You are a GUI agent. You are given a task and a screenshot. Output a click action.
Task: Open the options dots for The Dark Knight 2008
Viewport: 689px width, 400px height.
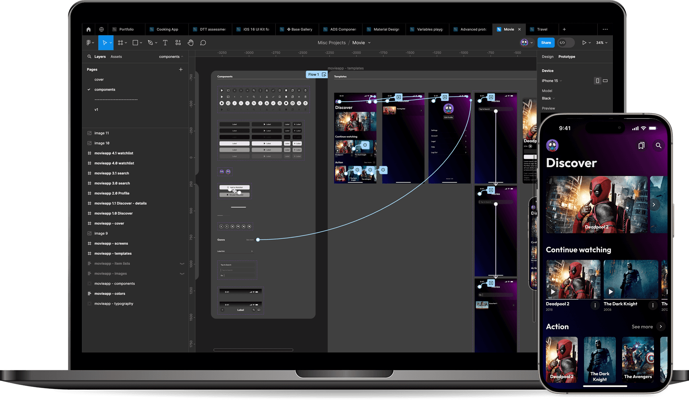(653, 305)
